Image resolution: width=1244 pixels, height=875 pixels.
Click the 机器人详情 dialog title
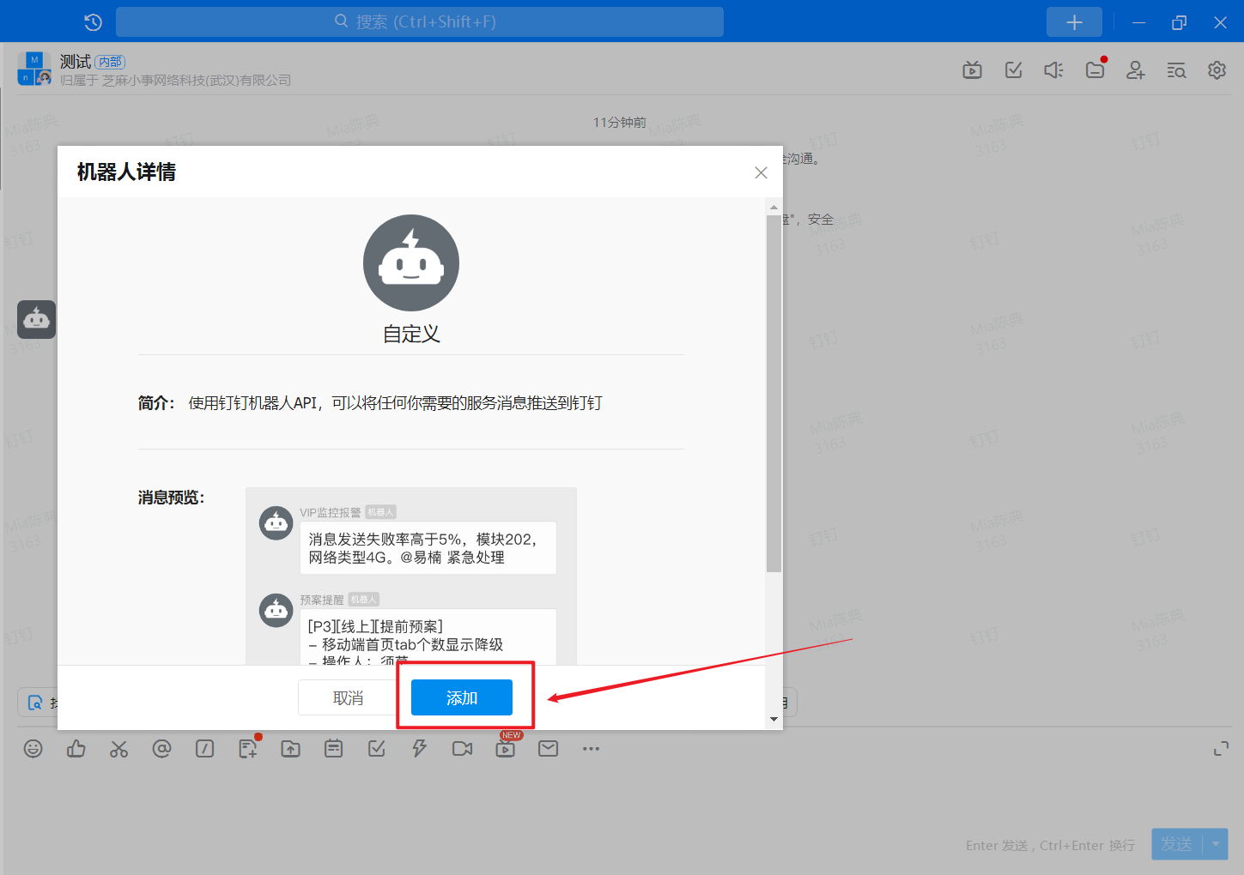pyautogui.click(x=126, y=172)
